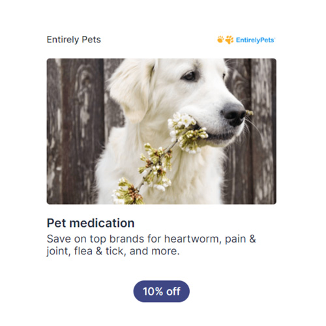
Task: Click the "Save on top brands" description
Action: [x=151, y=245]
